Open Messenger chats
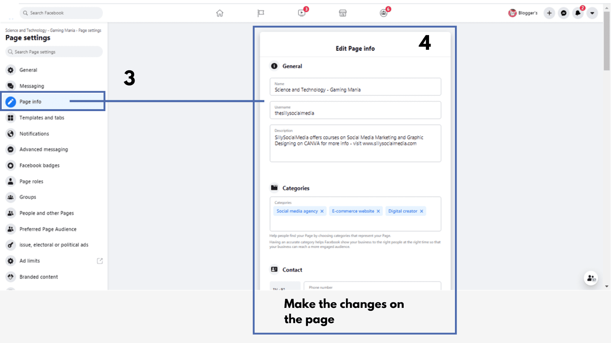The width and height of the screenshot is (611, 343). (564, 13)
